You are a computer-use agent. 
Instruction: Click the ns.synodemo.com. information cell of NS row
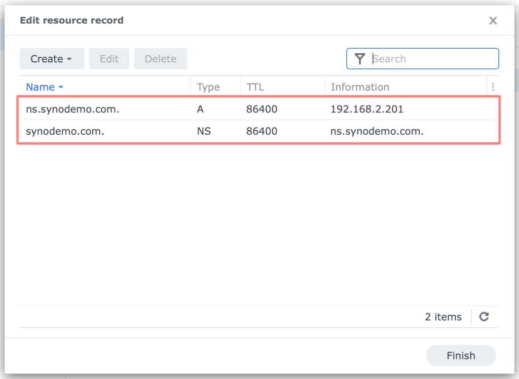[377, 131]
